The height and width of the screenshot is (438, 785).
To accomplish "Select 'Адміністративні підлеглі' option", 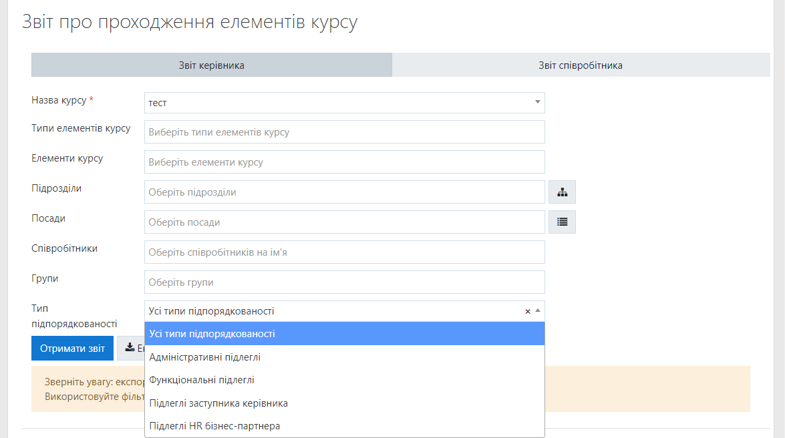I will click(x=345, y=357).
